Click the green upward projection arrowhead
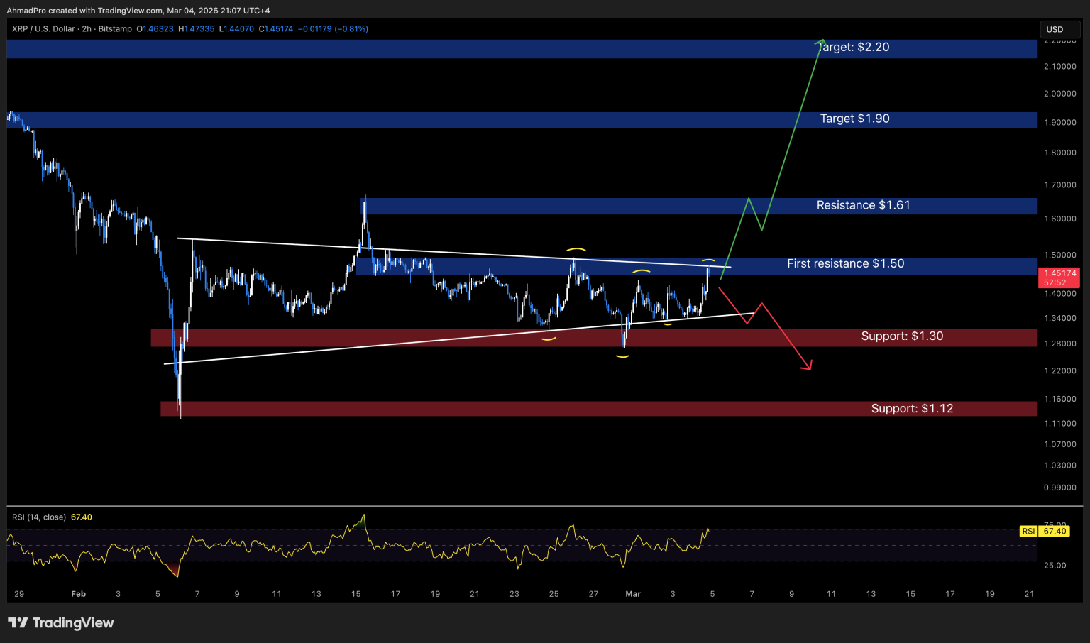 pos(822,42)
